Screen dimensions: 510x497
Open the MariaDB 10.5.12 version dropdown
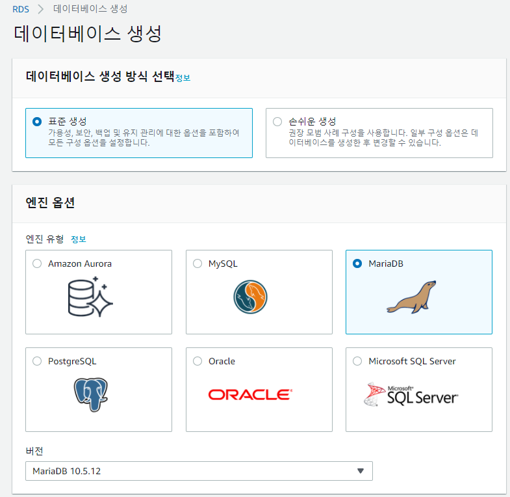pyautogui.click(x=199, y=471)
